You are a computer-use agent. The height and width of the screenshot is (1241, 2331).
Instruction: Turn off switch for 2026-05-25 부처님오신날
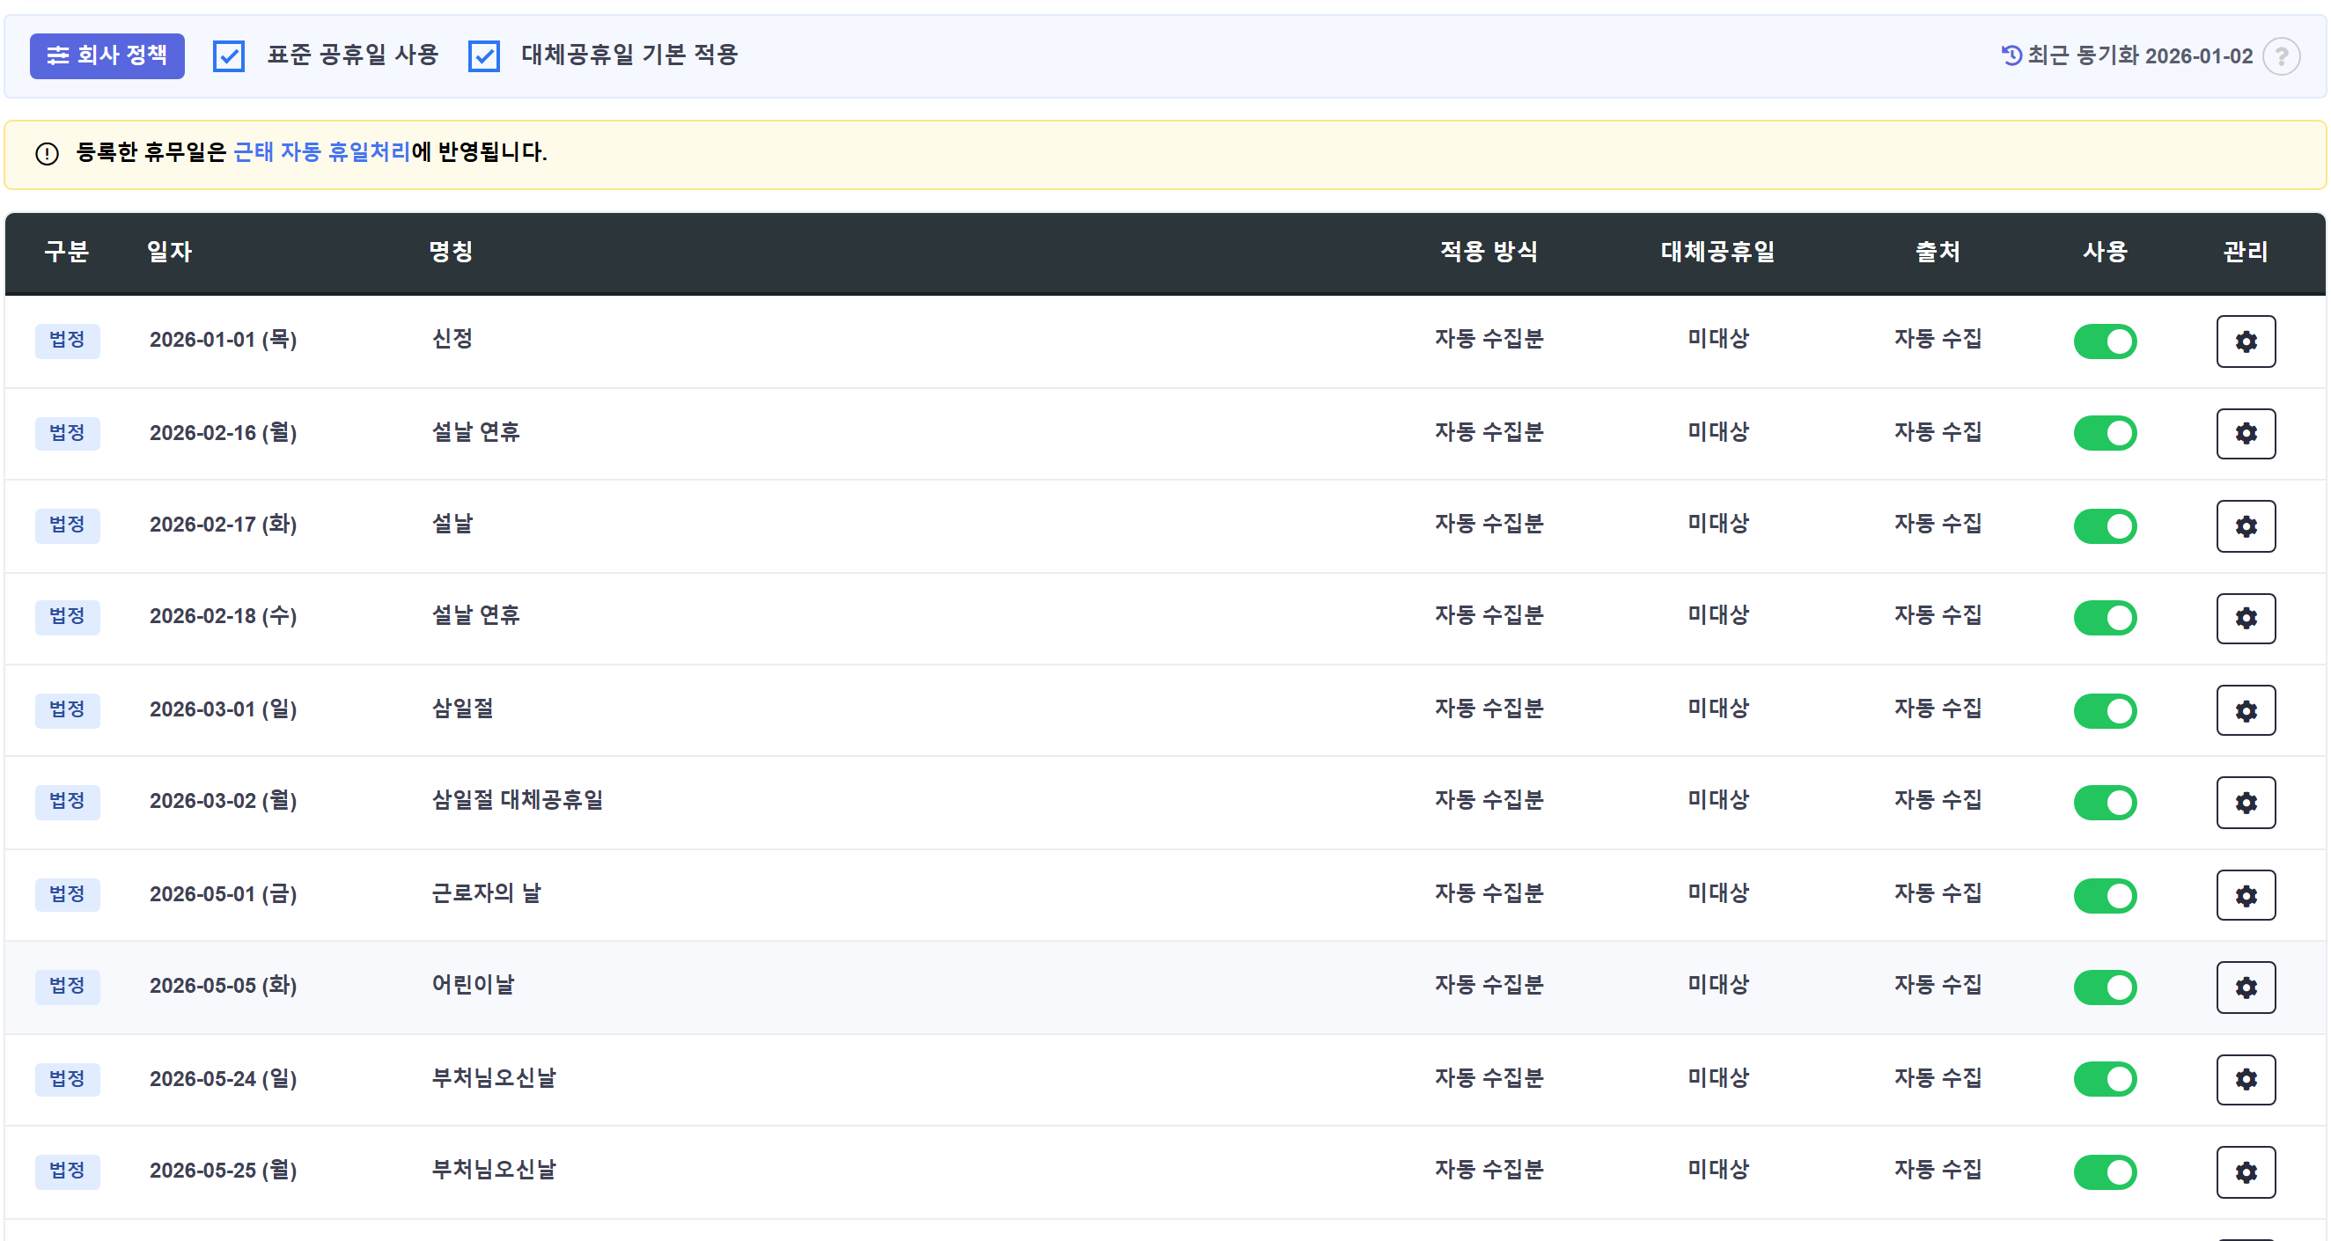pyautogui.click(x=2105, y=1172)
